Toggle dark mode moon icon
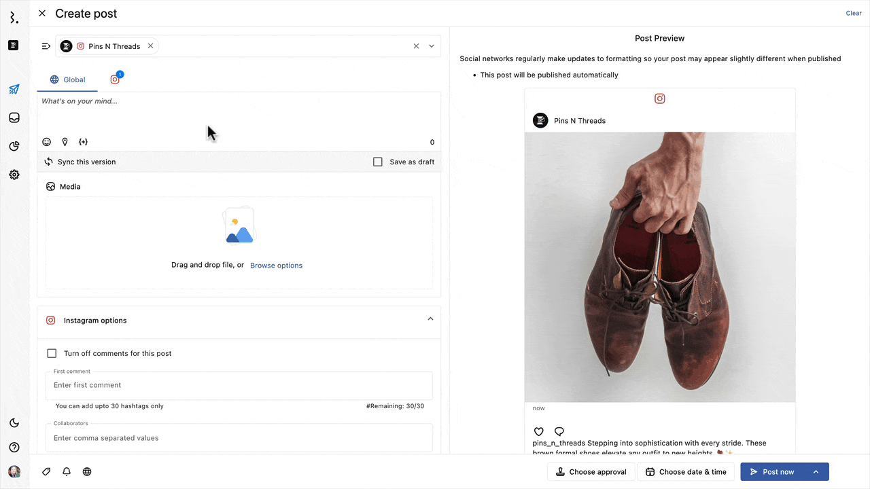This screenshot has width=870, height=489. (14, 423)
